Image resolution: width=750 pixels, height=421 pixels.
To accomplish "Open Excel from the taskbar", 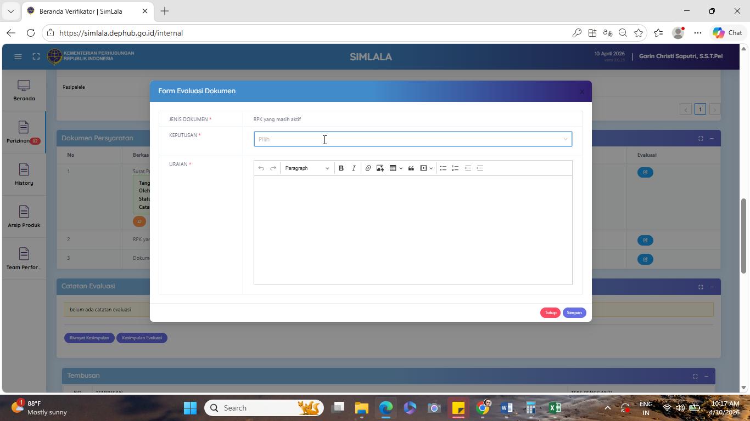I will (x=555, y=408).
